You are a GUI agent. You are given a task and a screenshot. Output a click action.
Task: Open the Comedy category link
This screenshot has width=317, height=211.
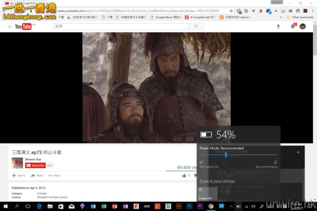tap(42, 194)
